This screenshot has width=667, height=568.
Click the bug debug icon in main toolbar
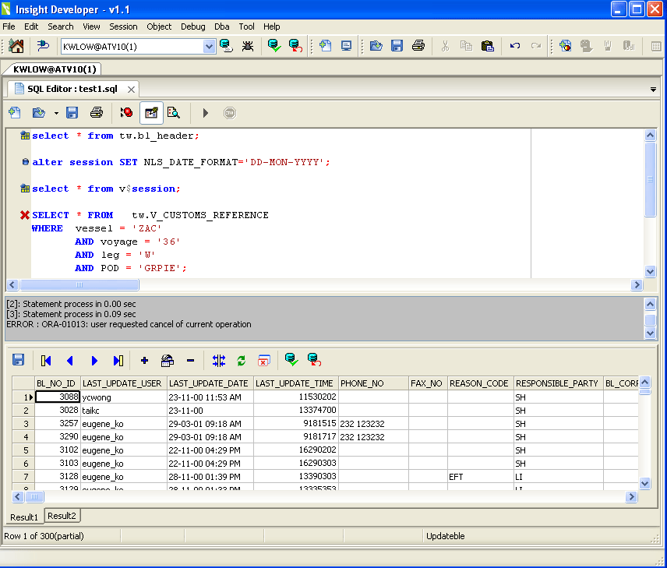point(248,46)
